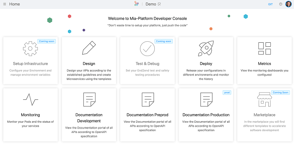Select the Demo project name
294x151 pixels.
pyautogui.click(x=151, y=4)
